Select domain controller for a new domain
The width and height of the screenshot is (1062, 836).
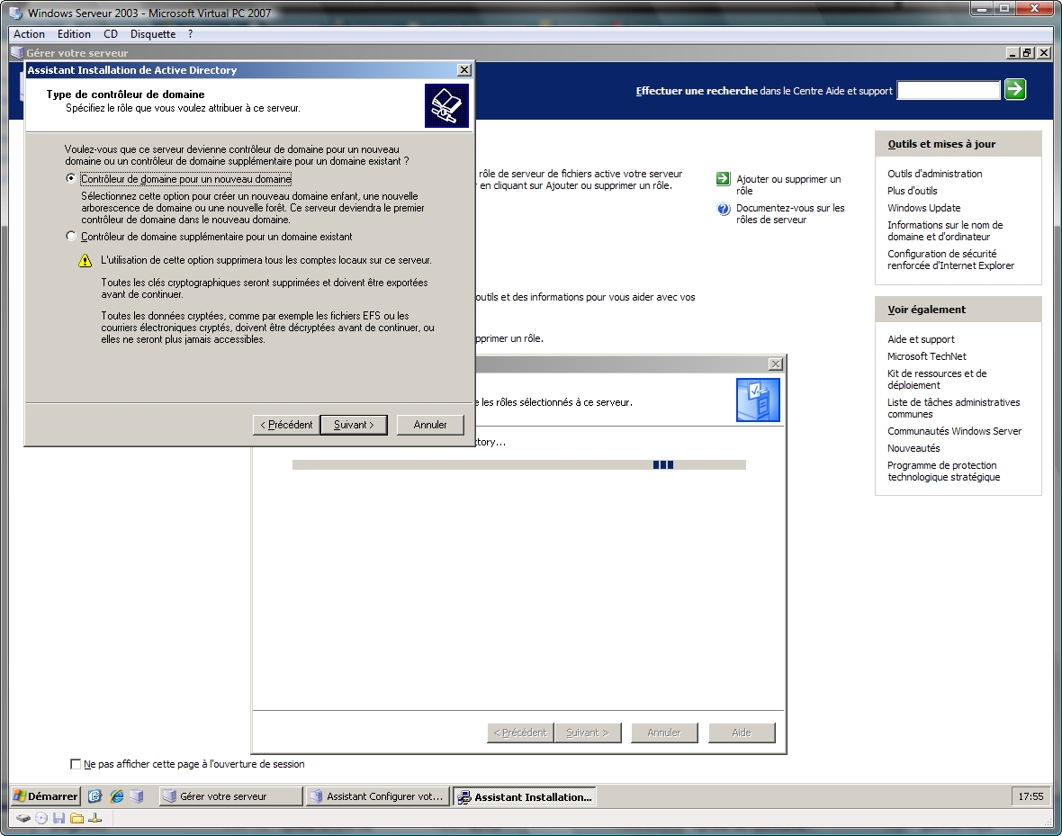(x=70, y=178)
